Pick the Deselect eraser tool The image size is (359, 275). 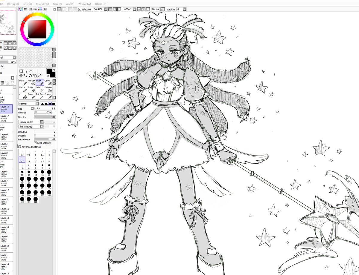tap(48, 89)
